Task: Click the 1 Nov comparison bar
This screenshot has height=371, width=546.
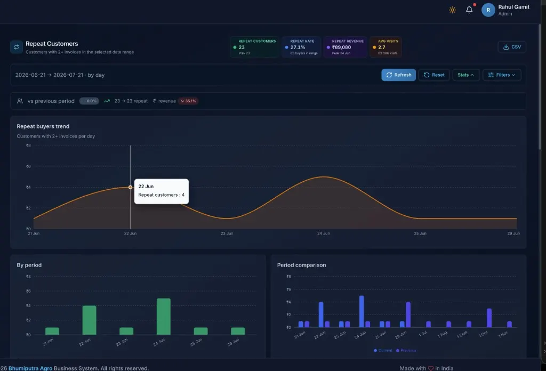Action: [509, 325]
